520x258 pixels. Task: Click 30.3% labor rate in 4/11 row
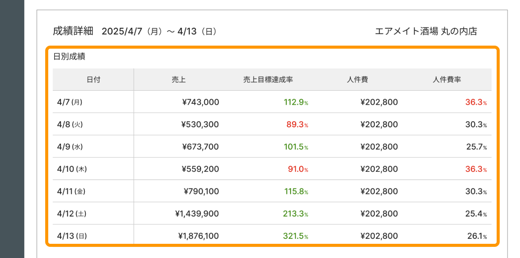coord(476,192)
